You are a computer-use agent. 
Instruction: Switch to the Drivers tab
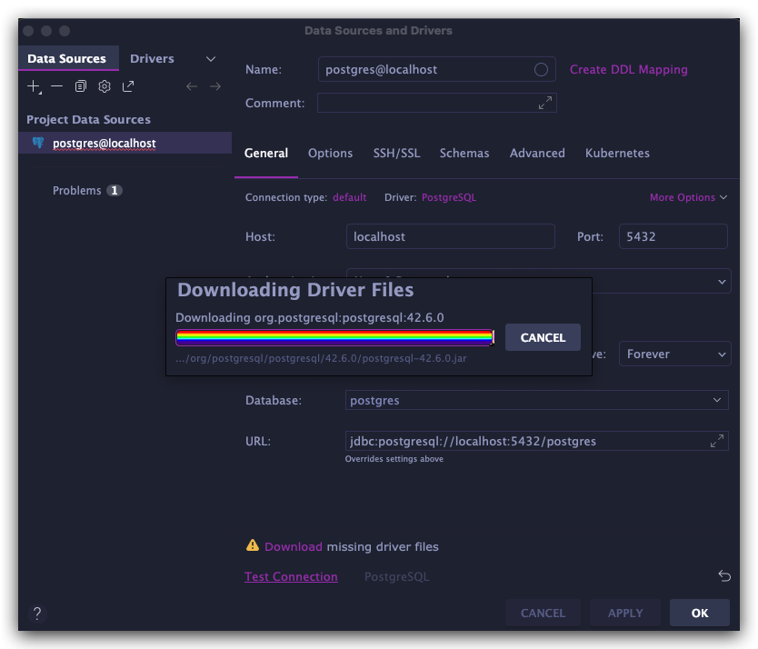[152, 58]
